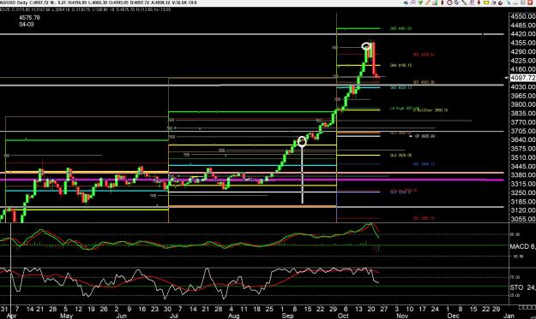Viewport: 536px width, 319px height.
Task: Click the 4550.00 price scale label
Action: click(x=523, y=16)
